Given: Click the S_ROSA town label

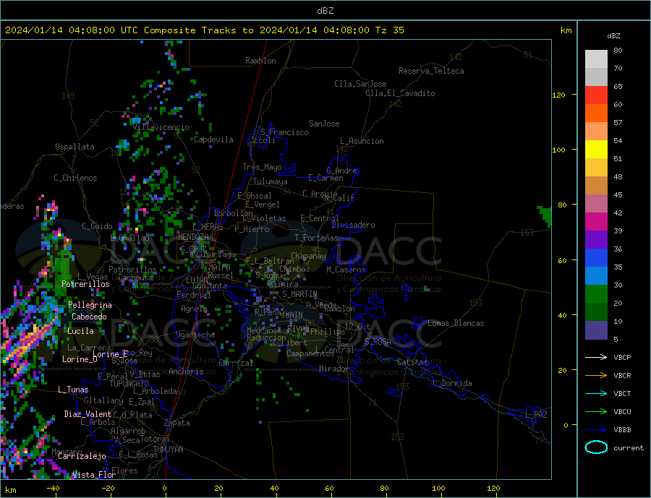Looking at the screenshot, I should tap(378, 342).
